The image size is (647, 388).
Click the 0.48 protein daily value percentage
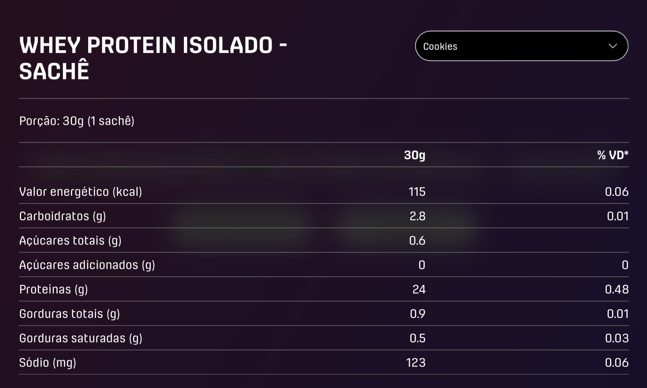[x=616, y=289]
